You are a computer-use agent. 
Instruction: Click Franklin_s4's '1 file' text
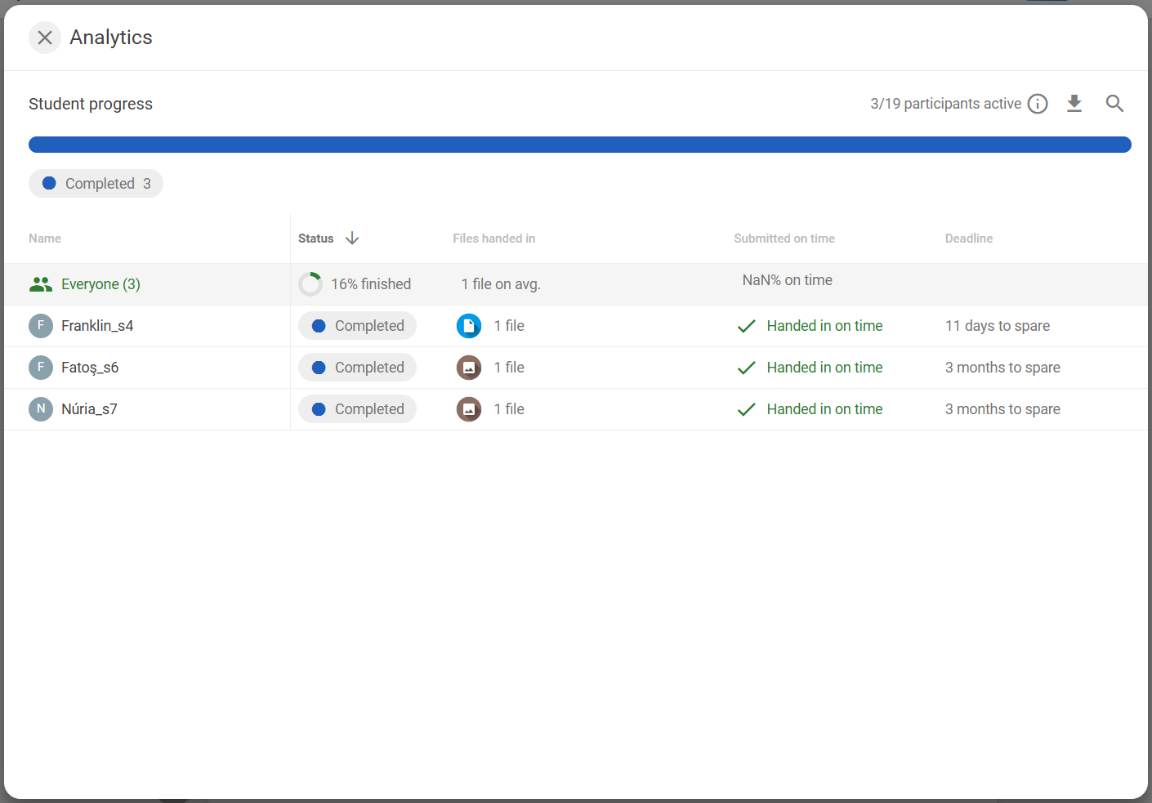[509, 326]
